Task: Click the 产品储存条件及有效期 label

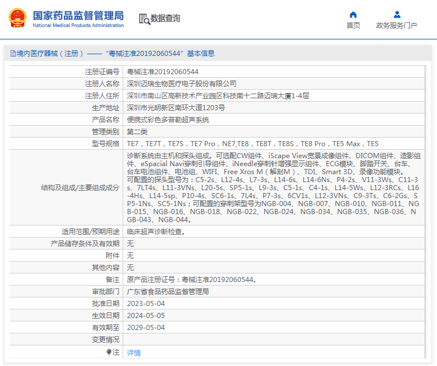Action: tap(85, 244)
